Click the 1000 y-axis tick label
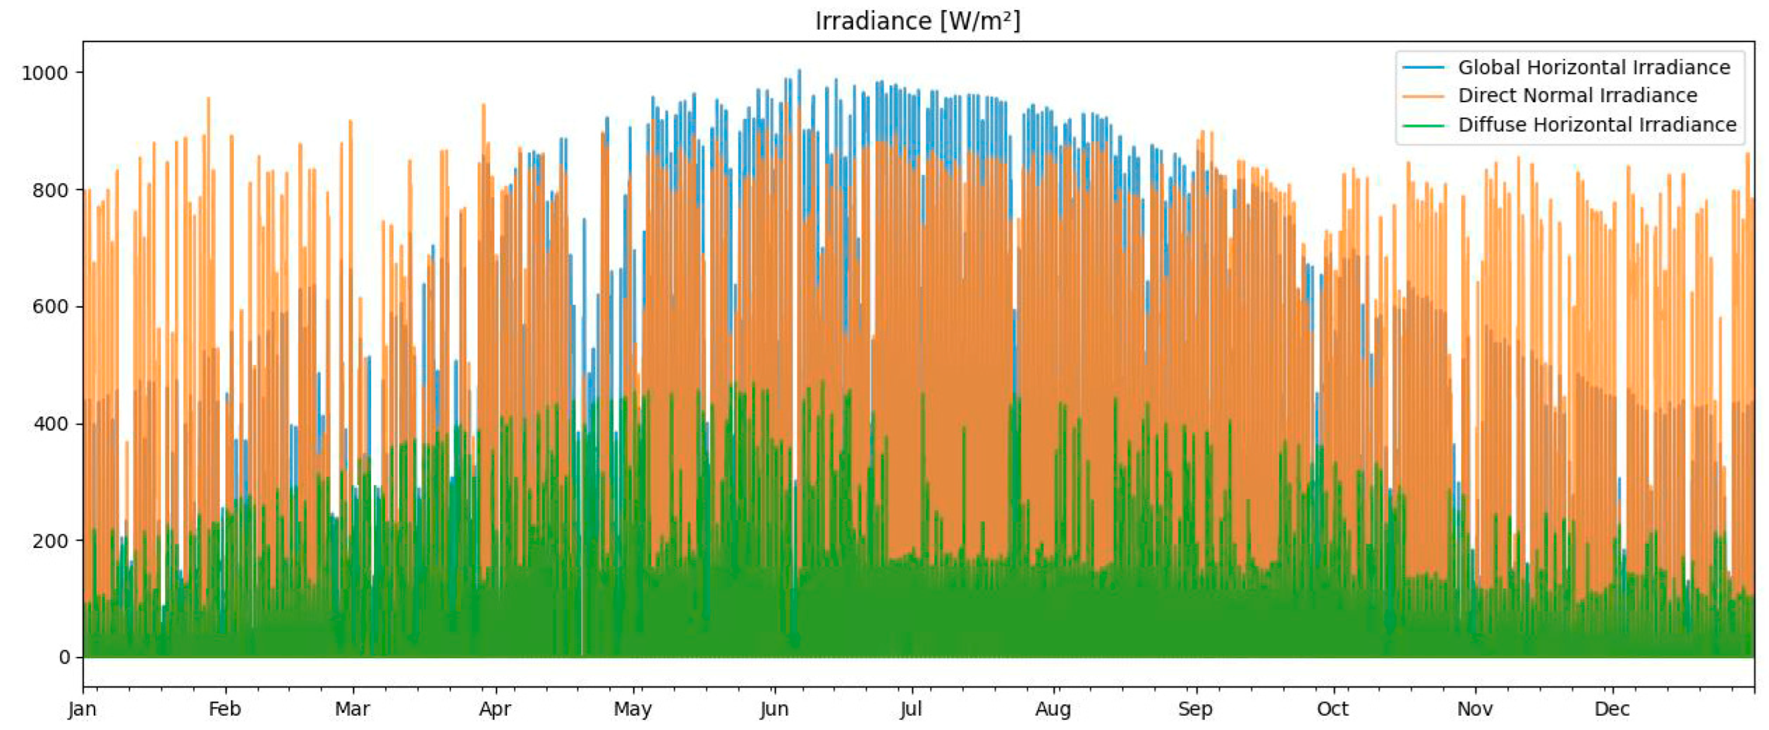The width and height of the screenshot is (1769, 730). click(45, 73)
